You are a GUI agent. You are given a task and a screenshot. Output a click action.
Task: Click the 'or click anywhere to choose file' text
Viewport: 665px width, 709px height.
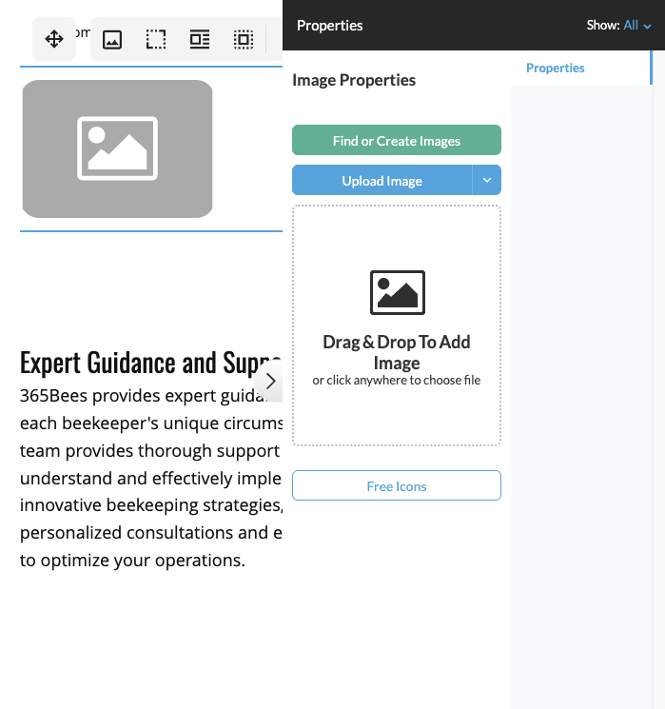point(397,381)
